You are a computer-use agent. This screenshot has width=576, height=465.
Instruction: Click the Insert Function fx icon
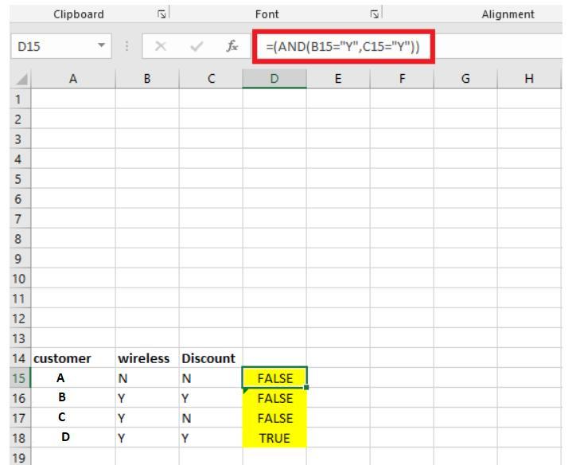[232, 46]
